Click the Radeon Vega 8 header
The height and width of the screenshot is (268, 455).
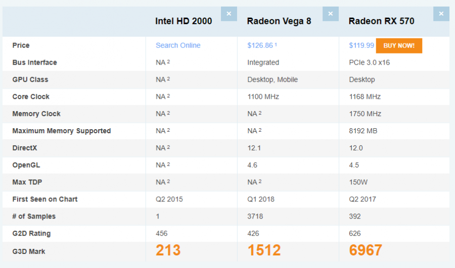[x=279, y=21]
